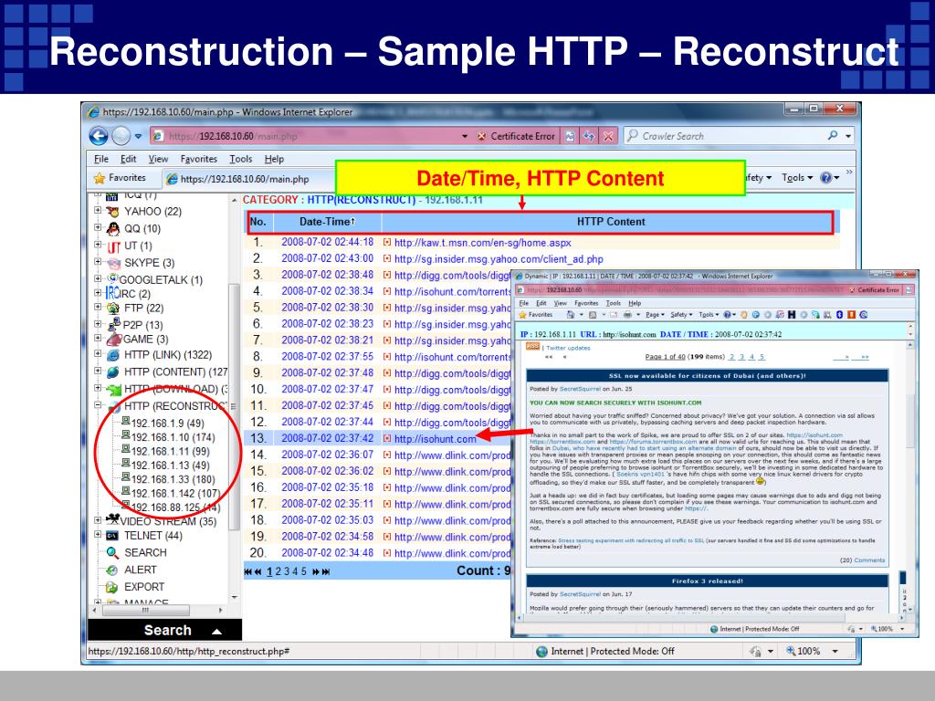Open http://isohunt.com link in row 13
This screenshot has height=701, width=935.
(x=436, y=439)
